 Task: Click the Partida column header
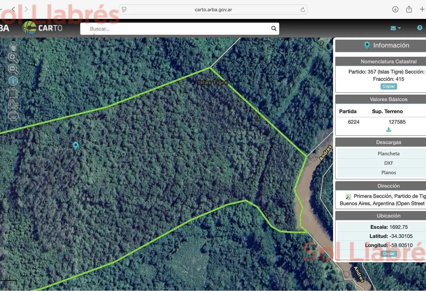348,111
